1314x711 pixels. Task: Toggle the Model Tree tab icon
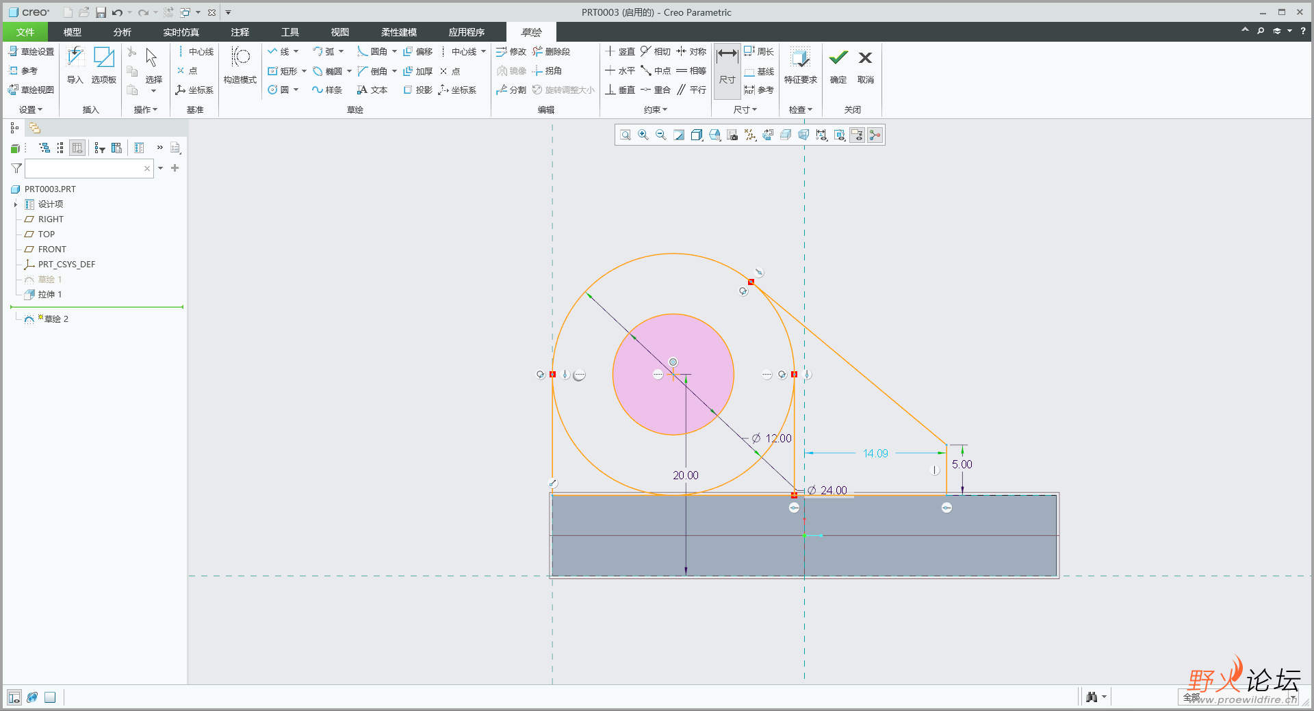point(14,128)
